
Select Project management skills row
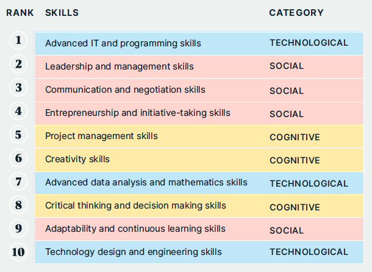199,137
